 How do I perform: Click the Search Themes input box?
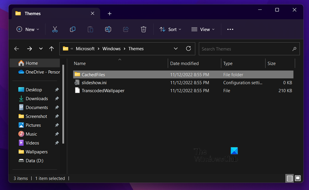tap(245, 49)
